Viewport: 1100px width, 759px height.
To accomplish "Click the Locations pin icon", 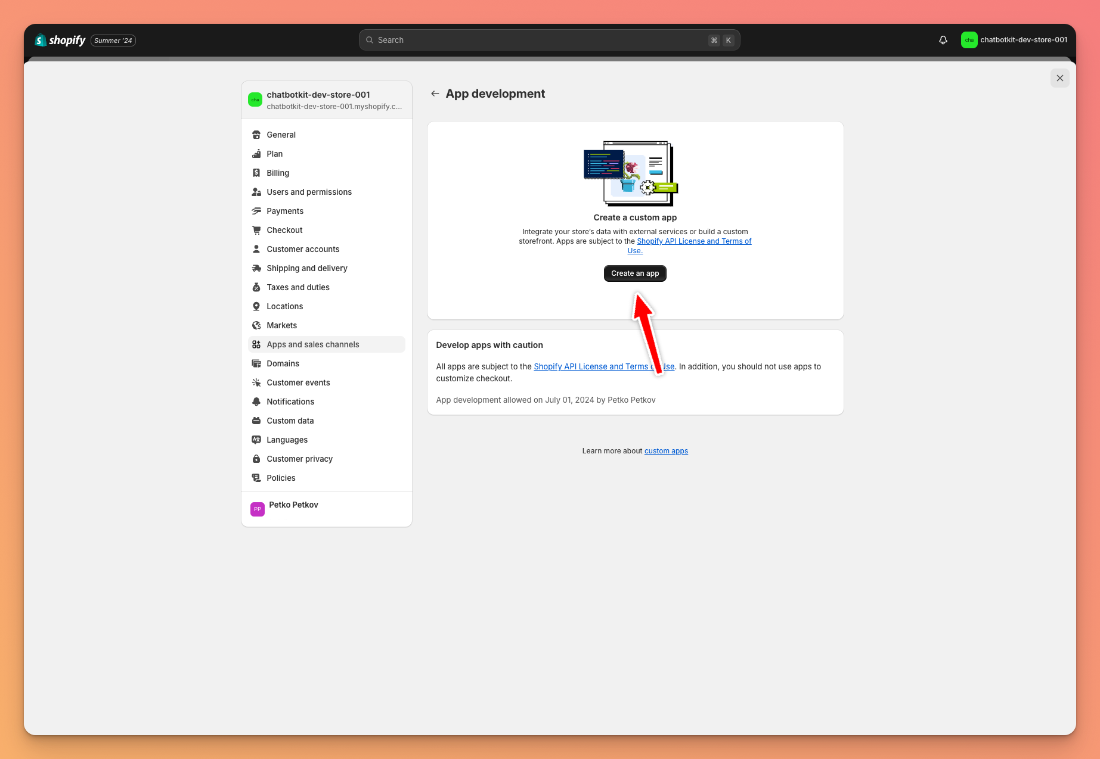I will point(256,306).
